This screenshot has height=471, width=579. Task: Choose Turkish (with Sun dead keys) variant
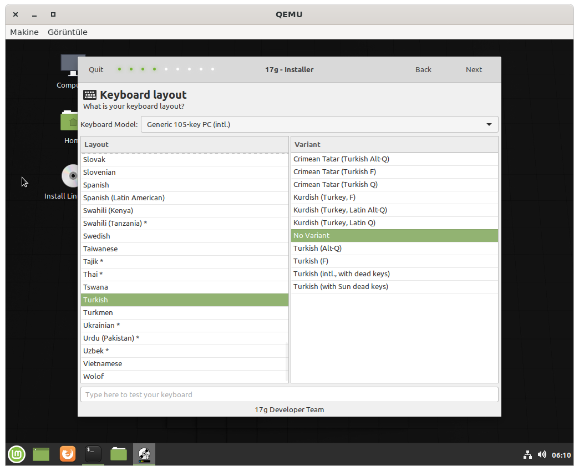coord(394,287)
